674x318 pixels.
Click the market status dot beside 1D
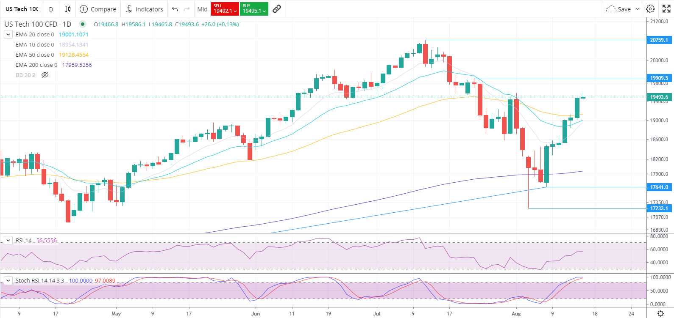(83, 24)
